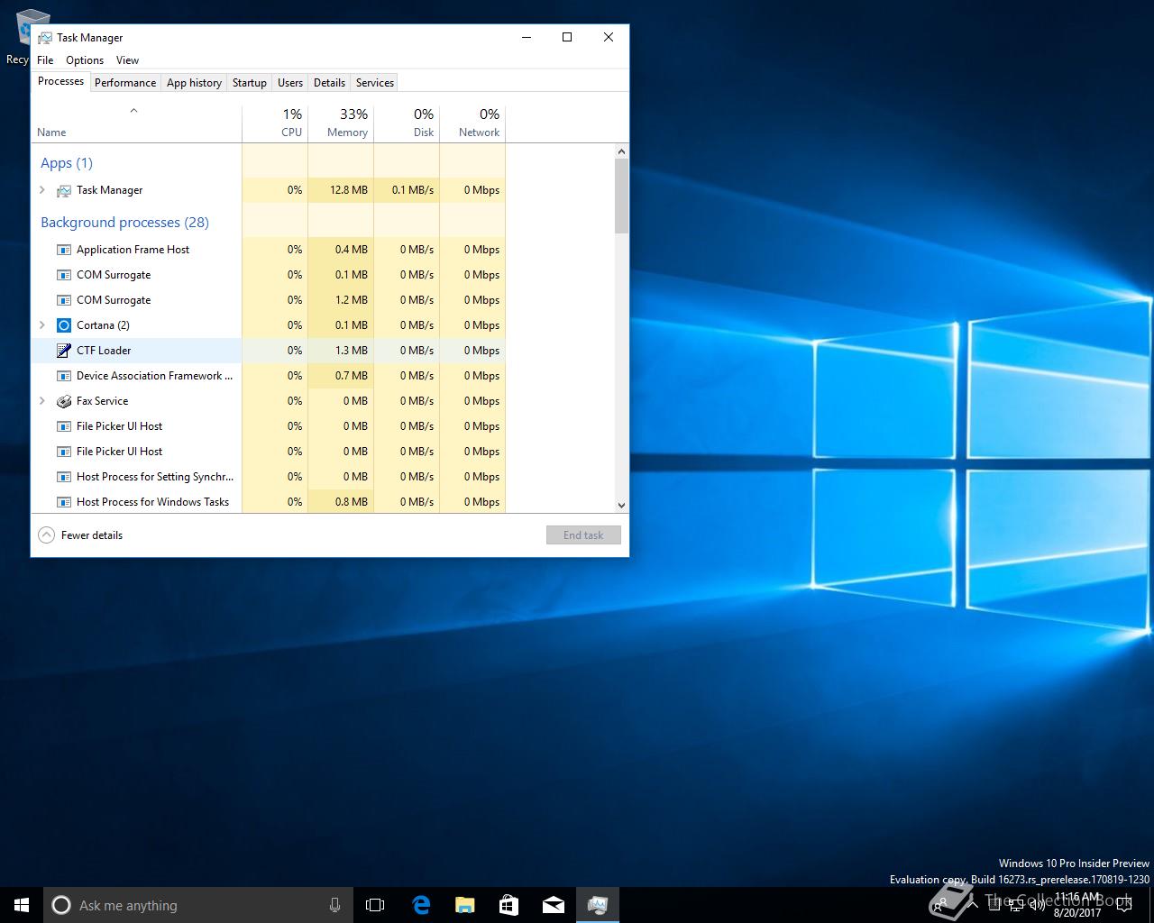Click the 0.1 MB/s disk value cell

[x=407, y=190]
